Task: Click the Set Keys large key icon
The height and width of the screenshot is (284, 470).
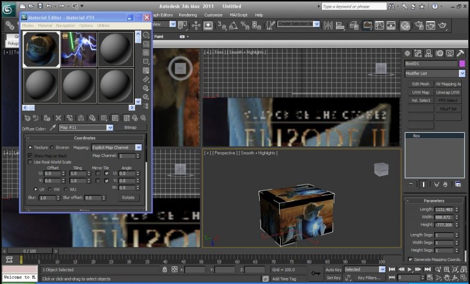Action: tap(315, 273)
